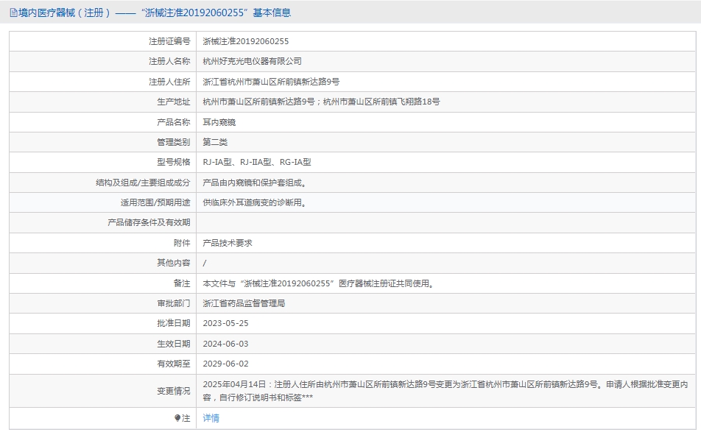Click the 注册人名称 label
This screenshot has width=701, height=435.
coord(169,61)
